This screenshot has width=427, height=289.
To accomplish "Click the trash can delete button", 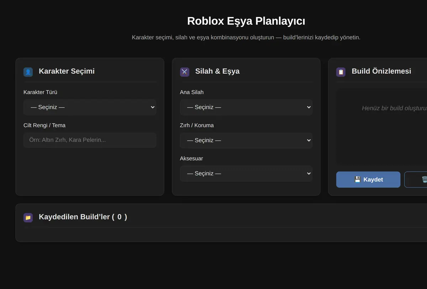I will pos(416,180).
